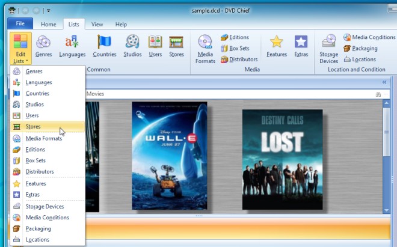Click the Genres ribbon icon

[x=43, y=46]
